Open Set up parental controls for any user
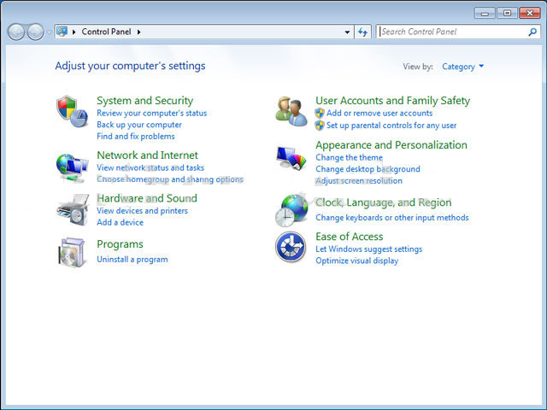Image resolution: width=547 pixels, height=410 pixels. 391,126
